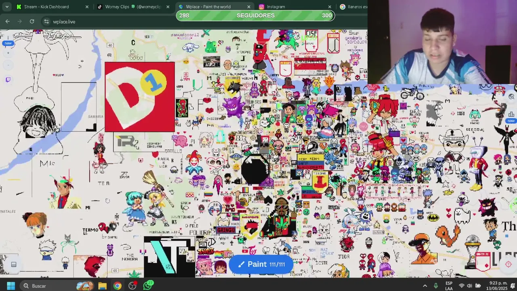Open the Chrome tab search dropdown
This screenshot has width=517, height=291.
pyautogui.click(x=7, y=7)
